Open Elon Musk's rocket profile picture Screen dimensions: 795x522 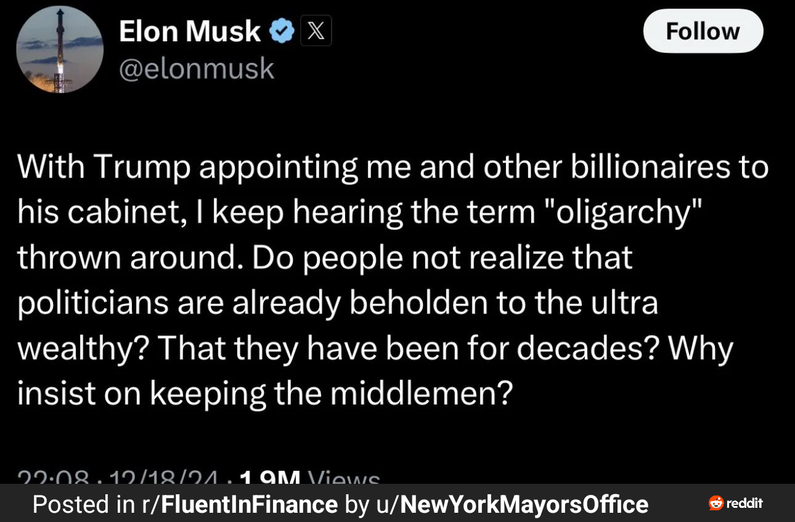(x=60, y=51)
